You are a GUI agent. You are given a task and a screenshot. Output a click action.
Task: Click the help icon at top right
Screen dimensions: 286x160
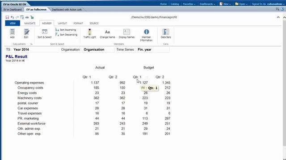[282, 9]
